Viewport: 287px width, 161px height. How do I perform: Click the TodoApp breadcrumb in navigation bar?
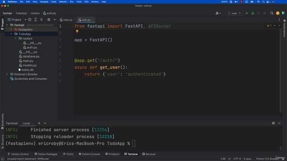coord(21,13)
